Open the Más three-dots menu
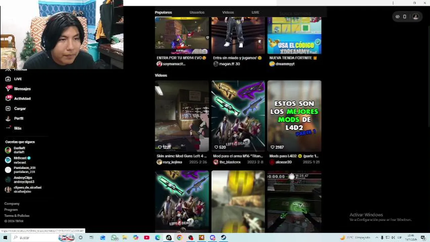This screenshot has height=242, width=430. coord(8,128)
